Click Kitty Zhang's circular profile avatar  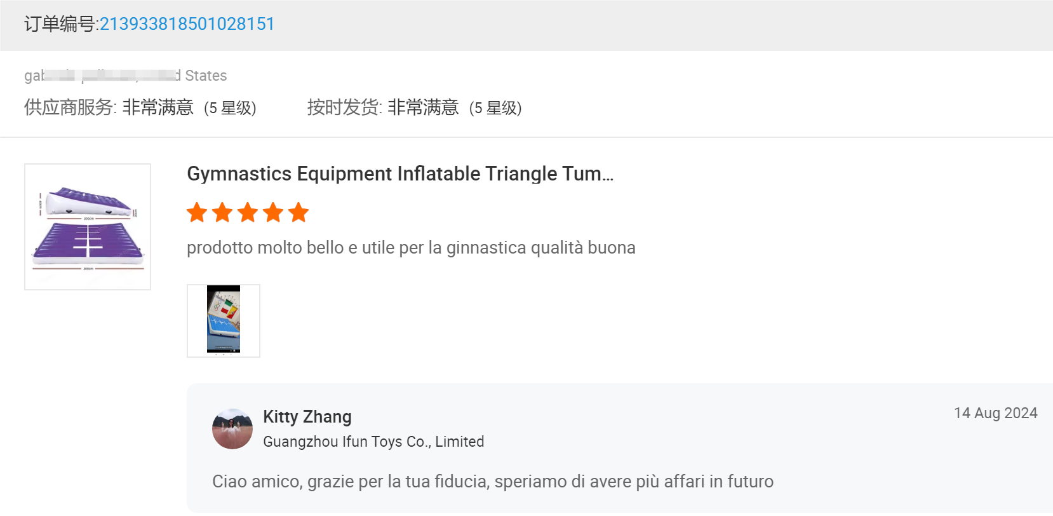click(232, 428)
